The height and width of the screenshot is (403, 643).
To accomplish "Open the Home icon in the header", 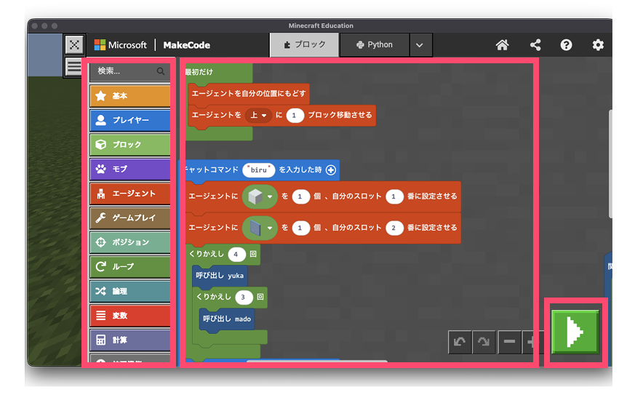I will pyautogui.click(x=502, y=45).
